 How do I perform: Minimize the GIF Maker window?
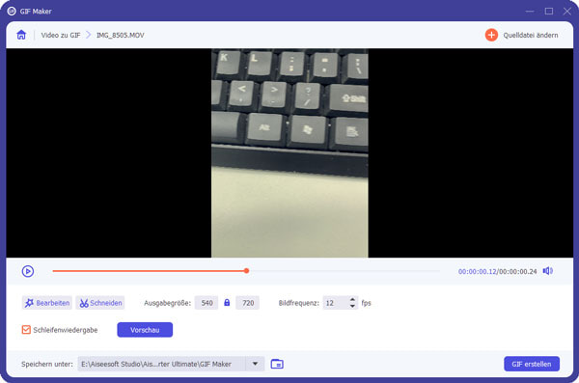(x=530, y=12)
